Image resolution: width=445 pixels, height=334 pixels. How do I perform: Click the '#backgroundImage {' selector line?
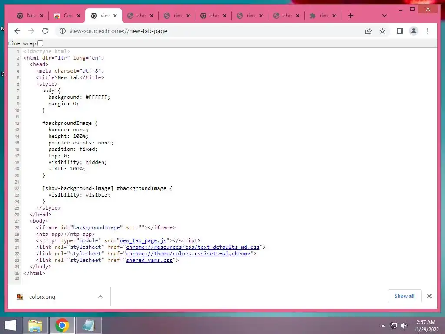[70, 123]
